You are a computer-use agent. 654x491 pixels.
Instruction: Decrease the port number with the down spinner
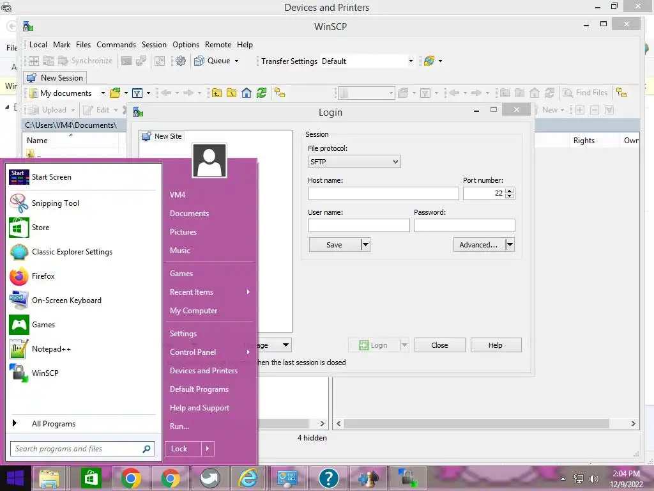(510, 196)
